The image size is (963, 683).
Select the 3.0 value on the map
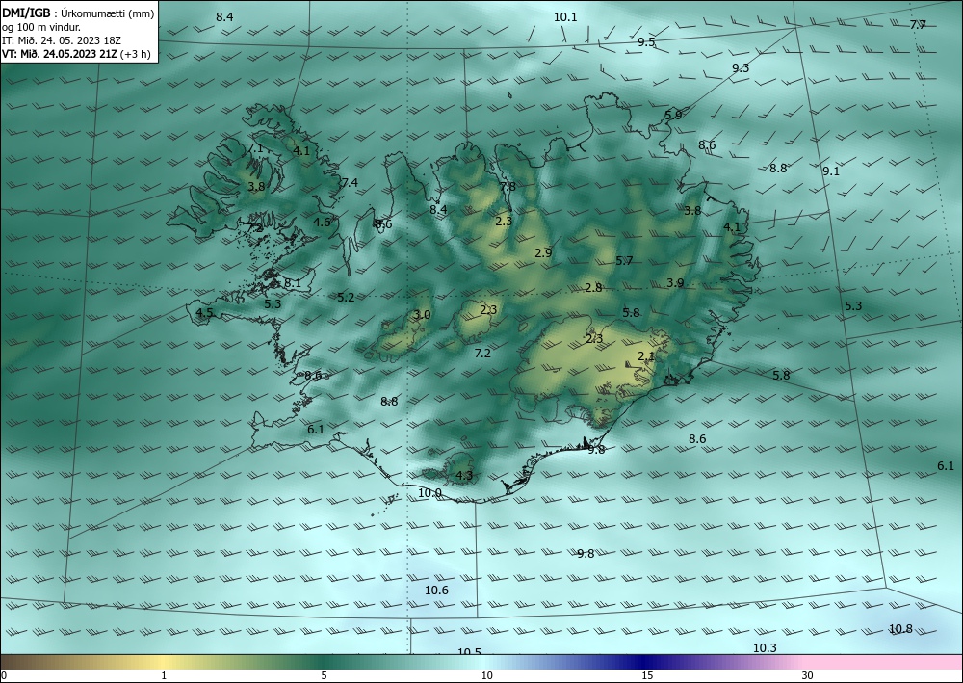pyautogui.click(x=422, y=315)
